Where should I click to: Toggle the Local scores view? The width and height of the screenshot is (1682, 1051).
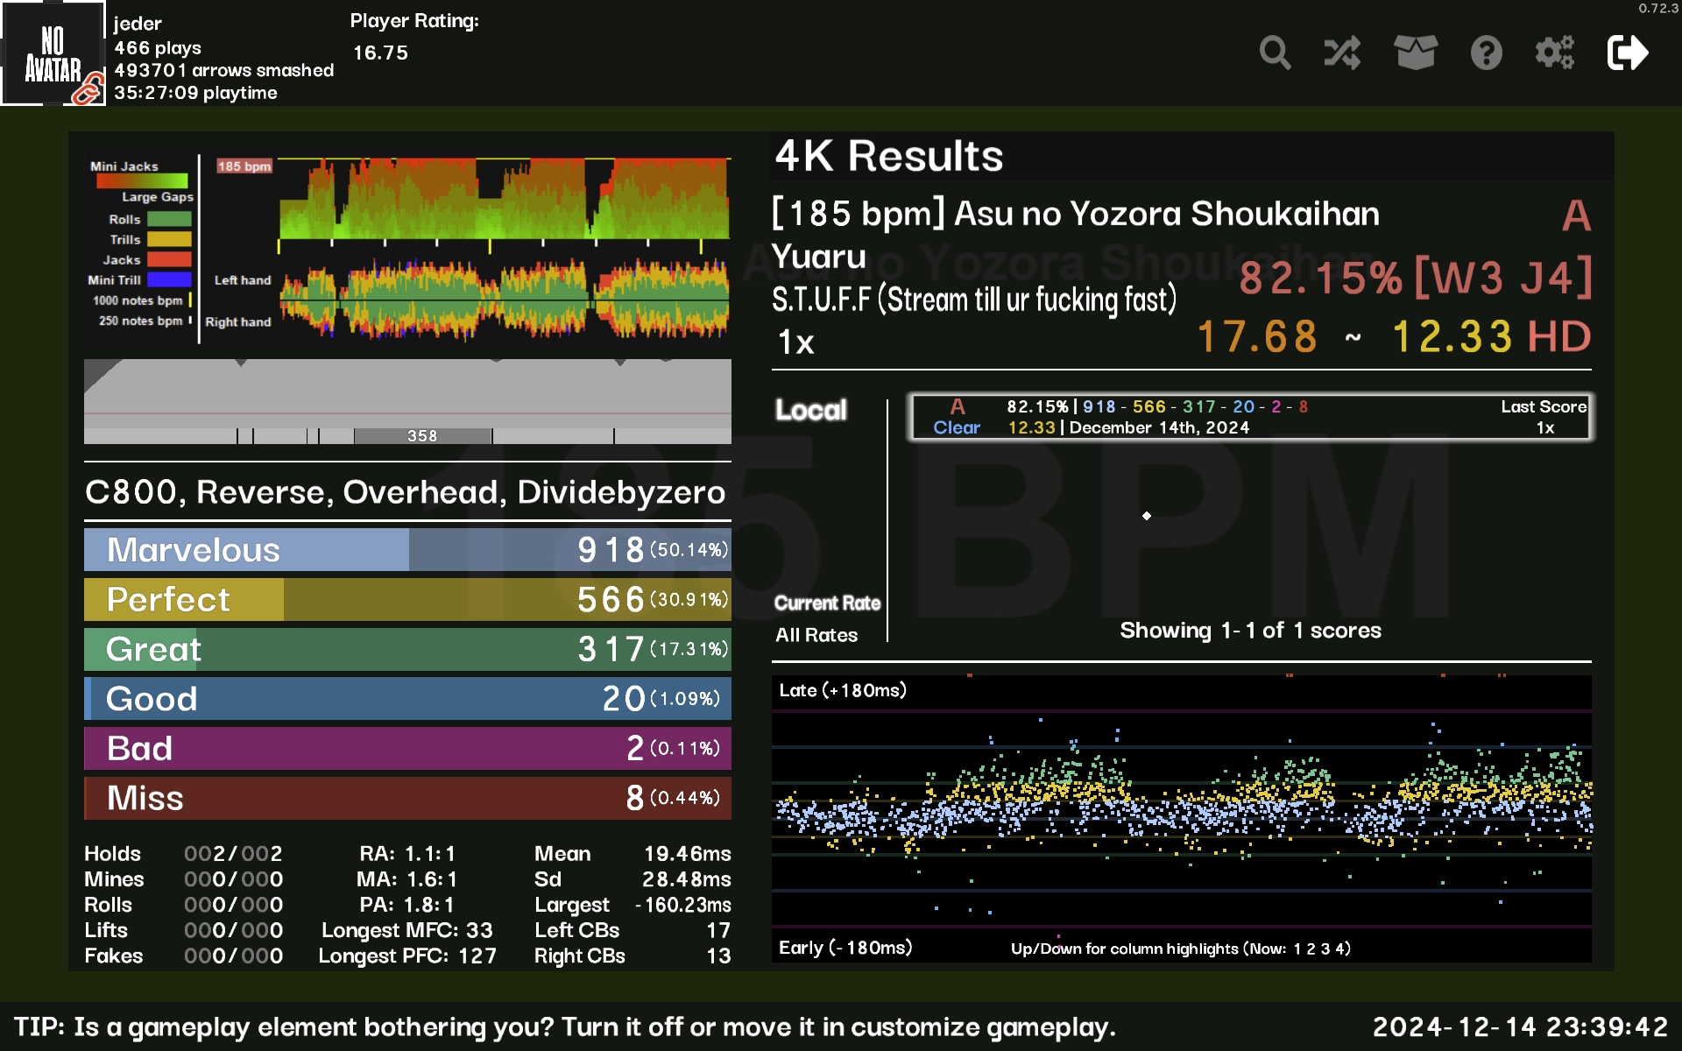pyautogui.click(x=810, y=410)
